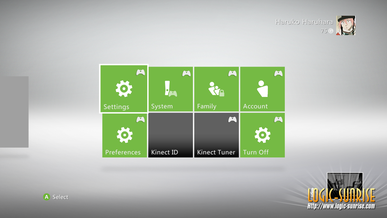This screenshot has height=218, width=387.
Task: Open Haruko Haruhara gamer picture
Action: [x=346, y=25]
